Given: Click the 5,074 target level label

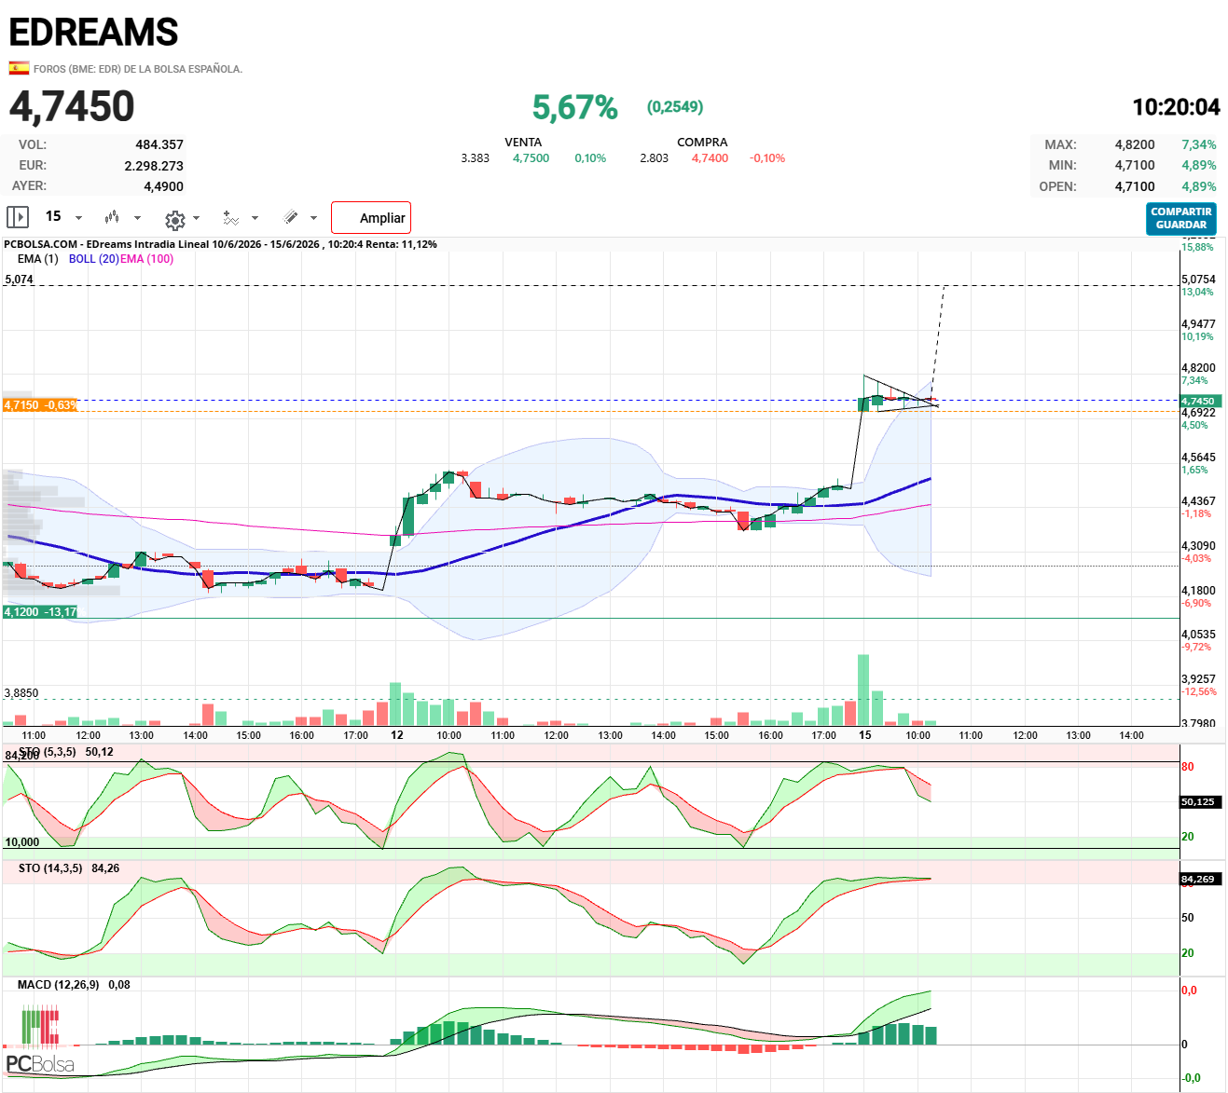Looking at the screenshot, I should tap(19, 280).
